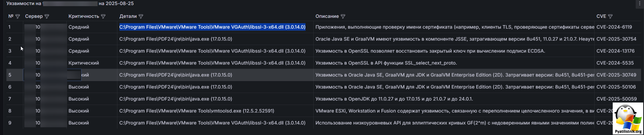Click java.exe path in row 2
Screen dimensions: 644x135
(x=176, y=39)
